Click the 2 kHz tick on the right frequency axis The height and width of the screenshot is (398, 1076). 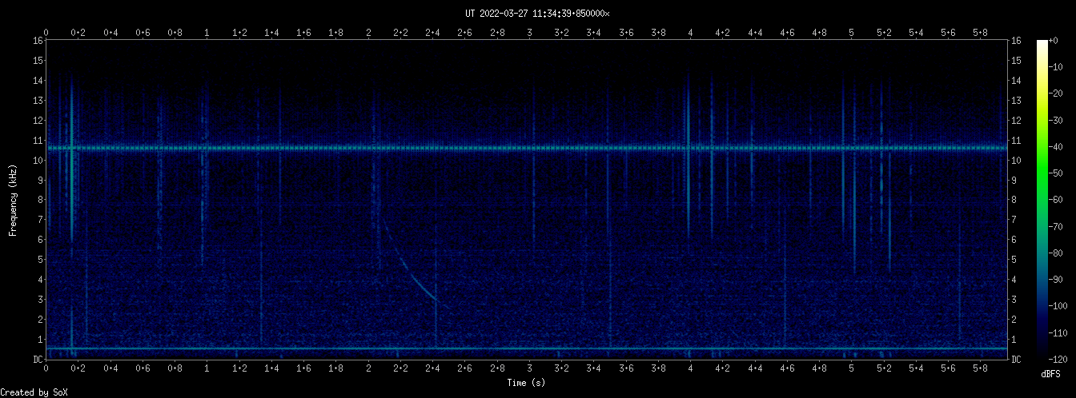pyautogui.click(x=1014, y=320)
